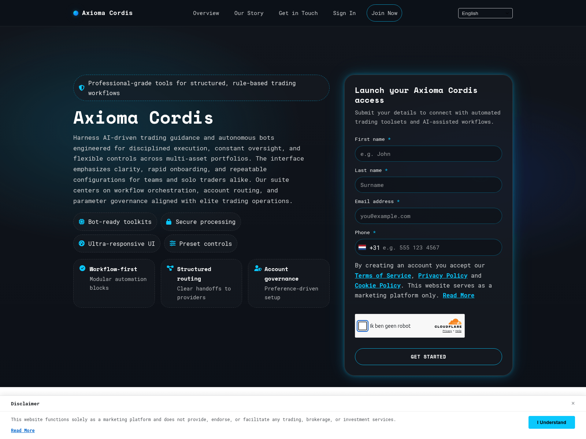This screenshot has height=439, width=586.
Task: Click the 'Structured routing' card title
Action: coord(194,274)
